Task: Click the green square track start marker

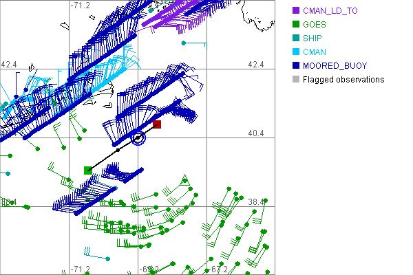Action: click(x=88, y=170)
